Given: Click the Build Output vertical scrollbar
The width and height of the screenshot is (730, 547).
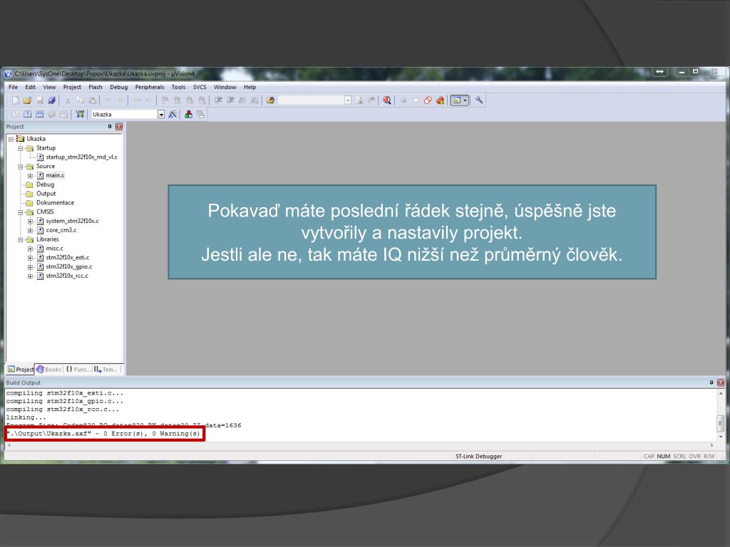Looking at the screenshot, I should click(721, 415).
